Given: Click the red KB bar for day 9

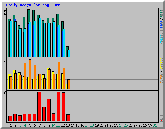Looking at the screenshot, I should tap(49, 110).
